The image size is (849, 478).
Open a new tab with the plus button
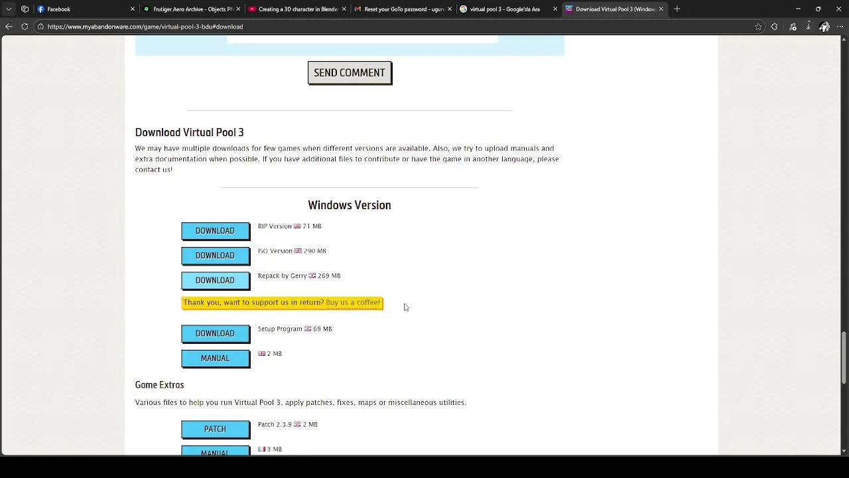(677, 9)
